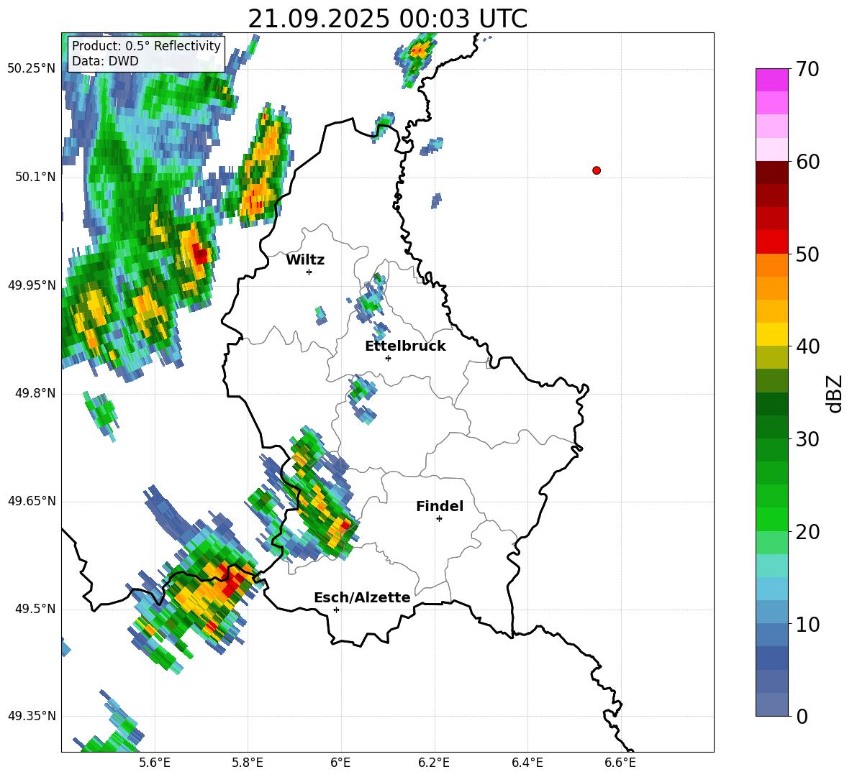Click the 50.1°N latitude label
Image resolution: width=852 pixels, height=777 pixels.
click(x=35, y=177)
